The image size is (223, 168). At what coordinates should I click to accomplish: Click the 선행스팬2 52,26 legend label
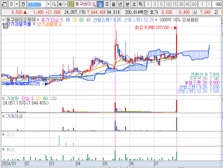point(139,20)
